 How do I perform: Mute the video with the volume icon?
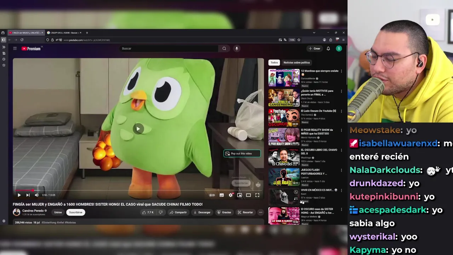(x=36, y=195)
